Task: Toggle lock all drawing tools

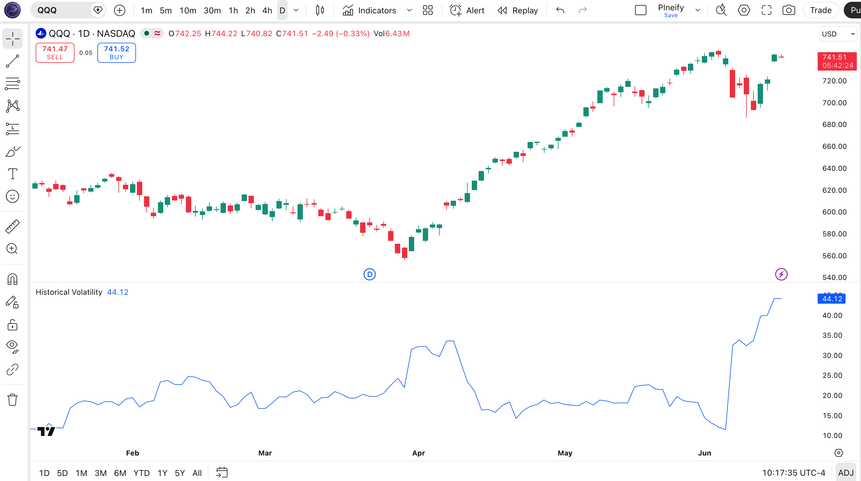Action: tap(12, 324)
